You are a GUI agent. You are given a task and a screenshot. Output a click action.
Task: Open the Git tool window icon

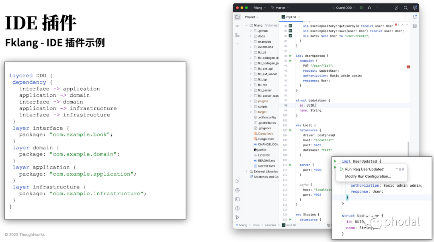pos(237,217)
